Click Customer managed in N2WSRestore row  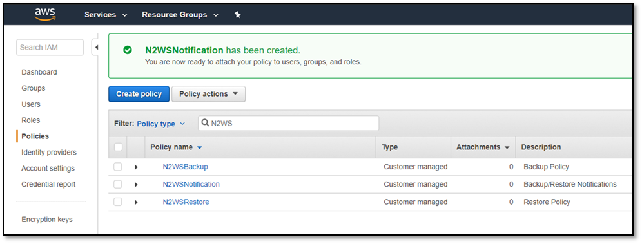416,202
